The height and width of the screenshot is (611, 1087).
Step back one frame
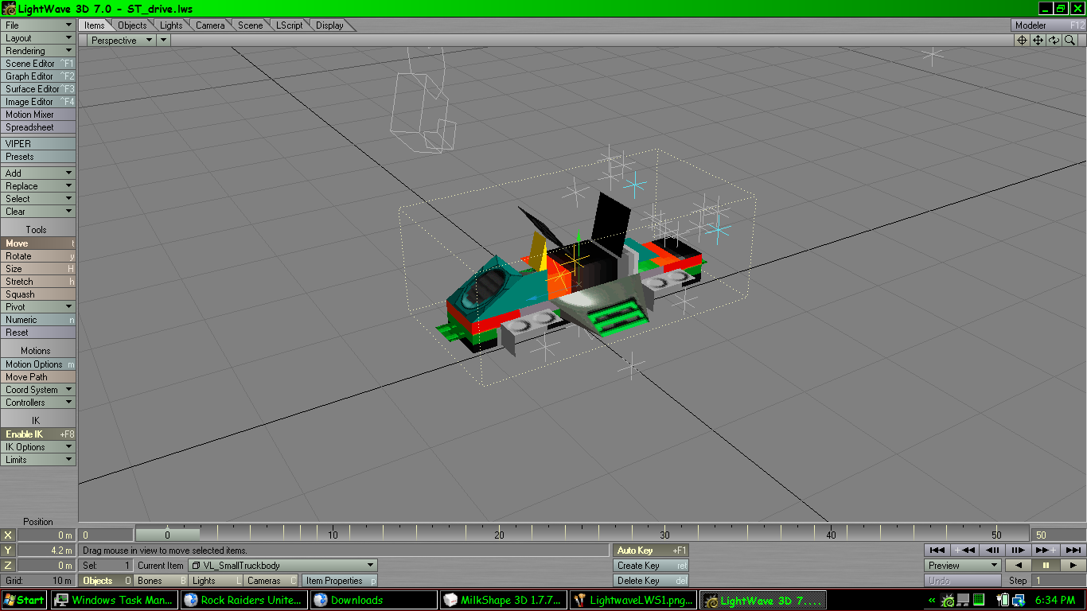tap(992, 550)
